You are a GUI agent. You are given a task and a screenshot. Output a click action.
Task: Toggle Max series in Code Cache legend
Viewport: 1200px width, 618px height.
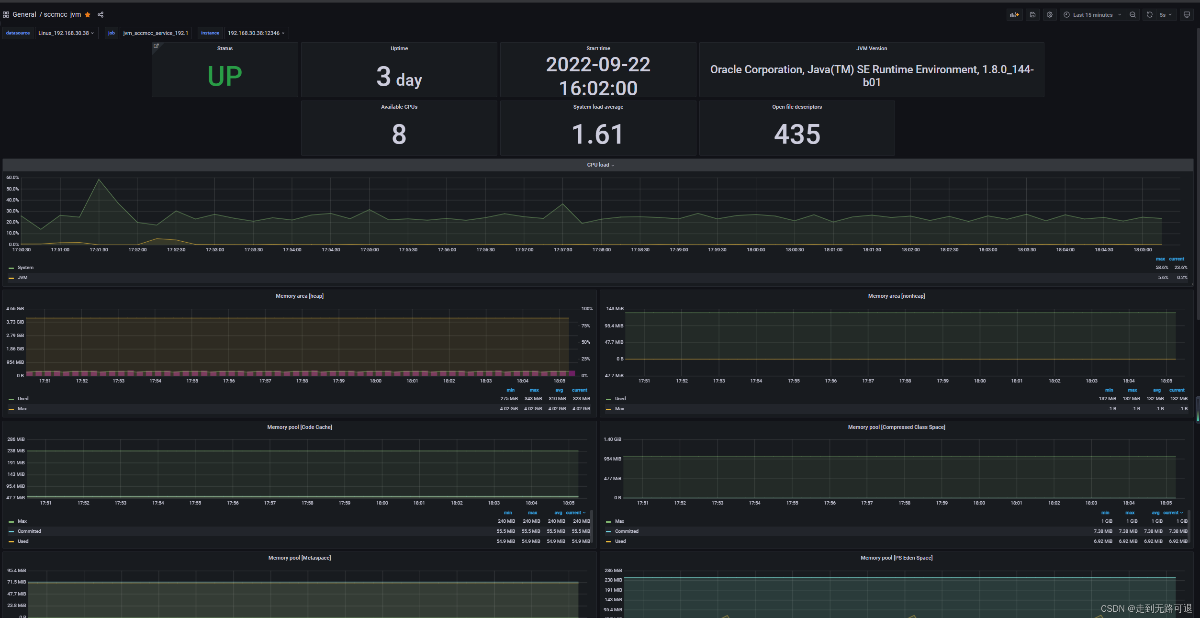click(x=22, y=521)
